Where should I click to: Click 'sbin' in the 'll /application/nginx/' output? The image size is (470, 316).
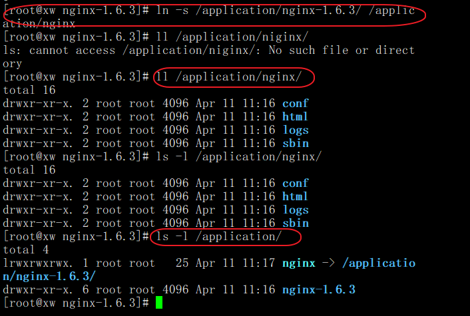pyautogui.click(x=296, y=143)
